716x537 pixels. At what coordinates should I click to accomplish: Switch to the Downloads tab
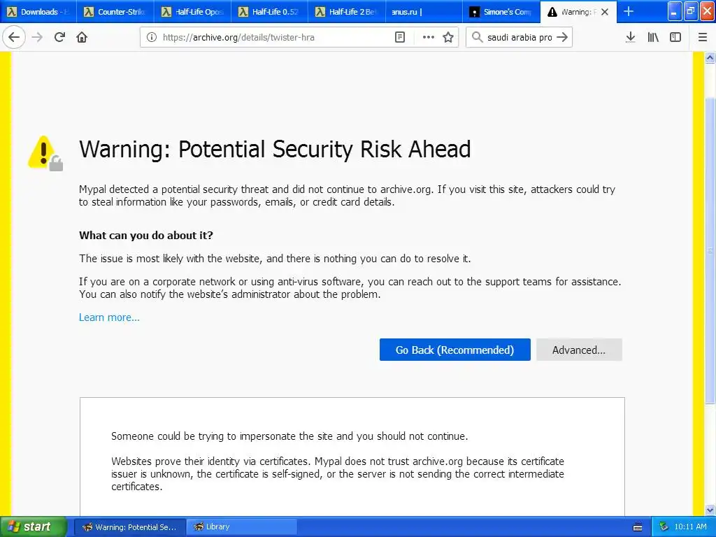(x=39, y=12)
